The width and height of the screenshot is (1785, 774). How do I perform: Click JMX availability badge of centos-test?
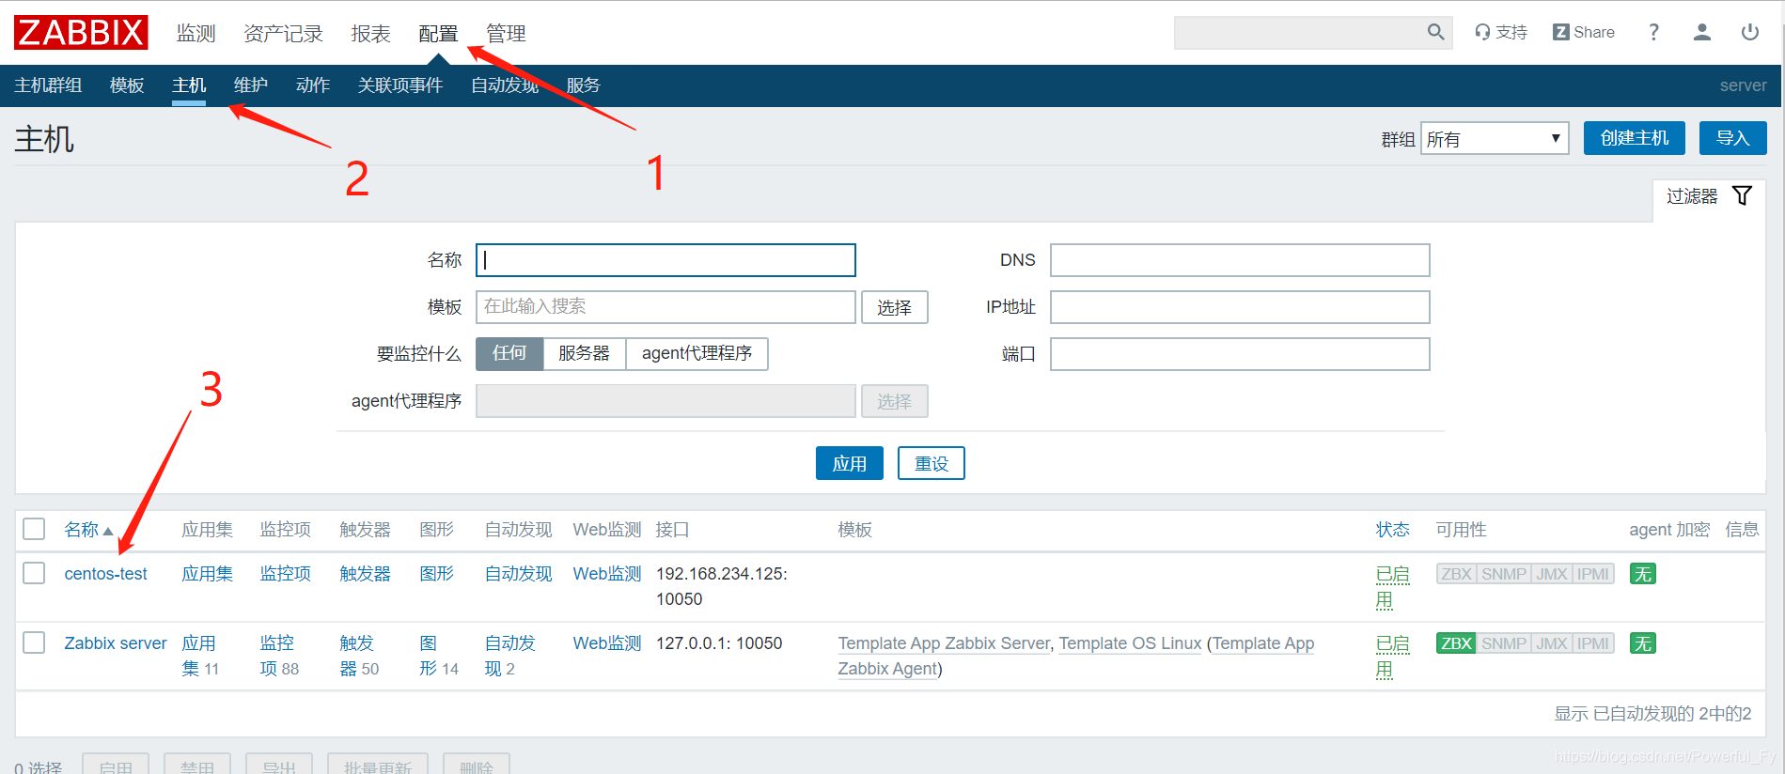[x=1552, y=574]
